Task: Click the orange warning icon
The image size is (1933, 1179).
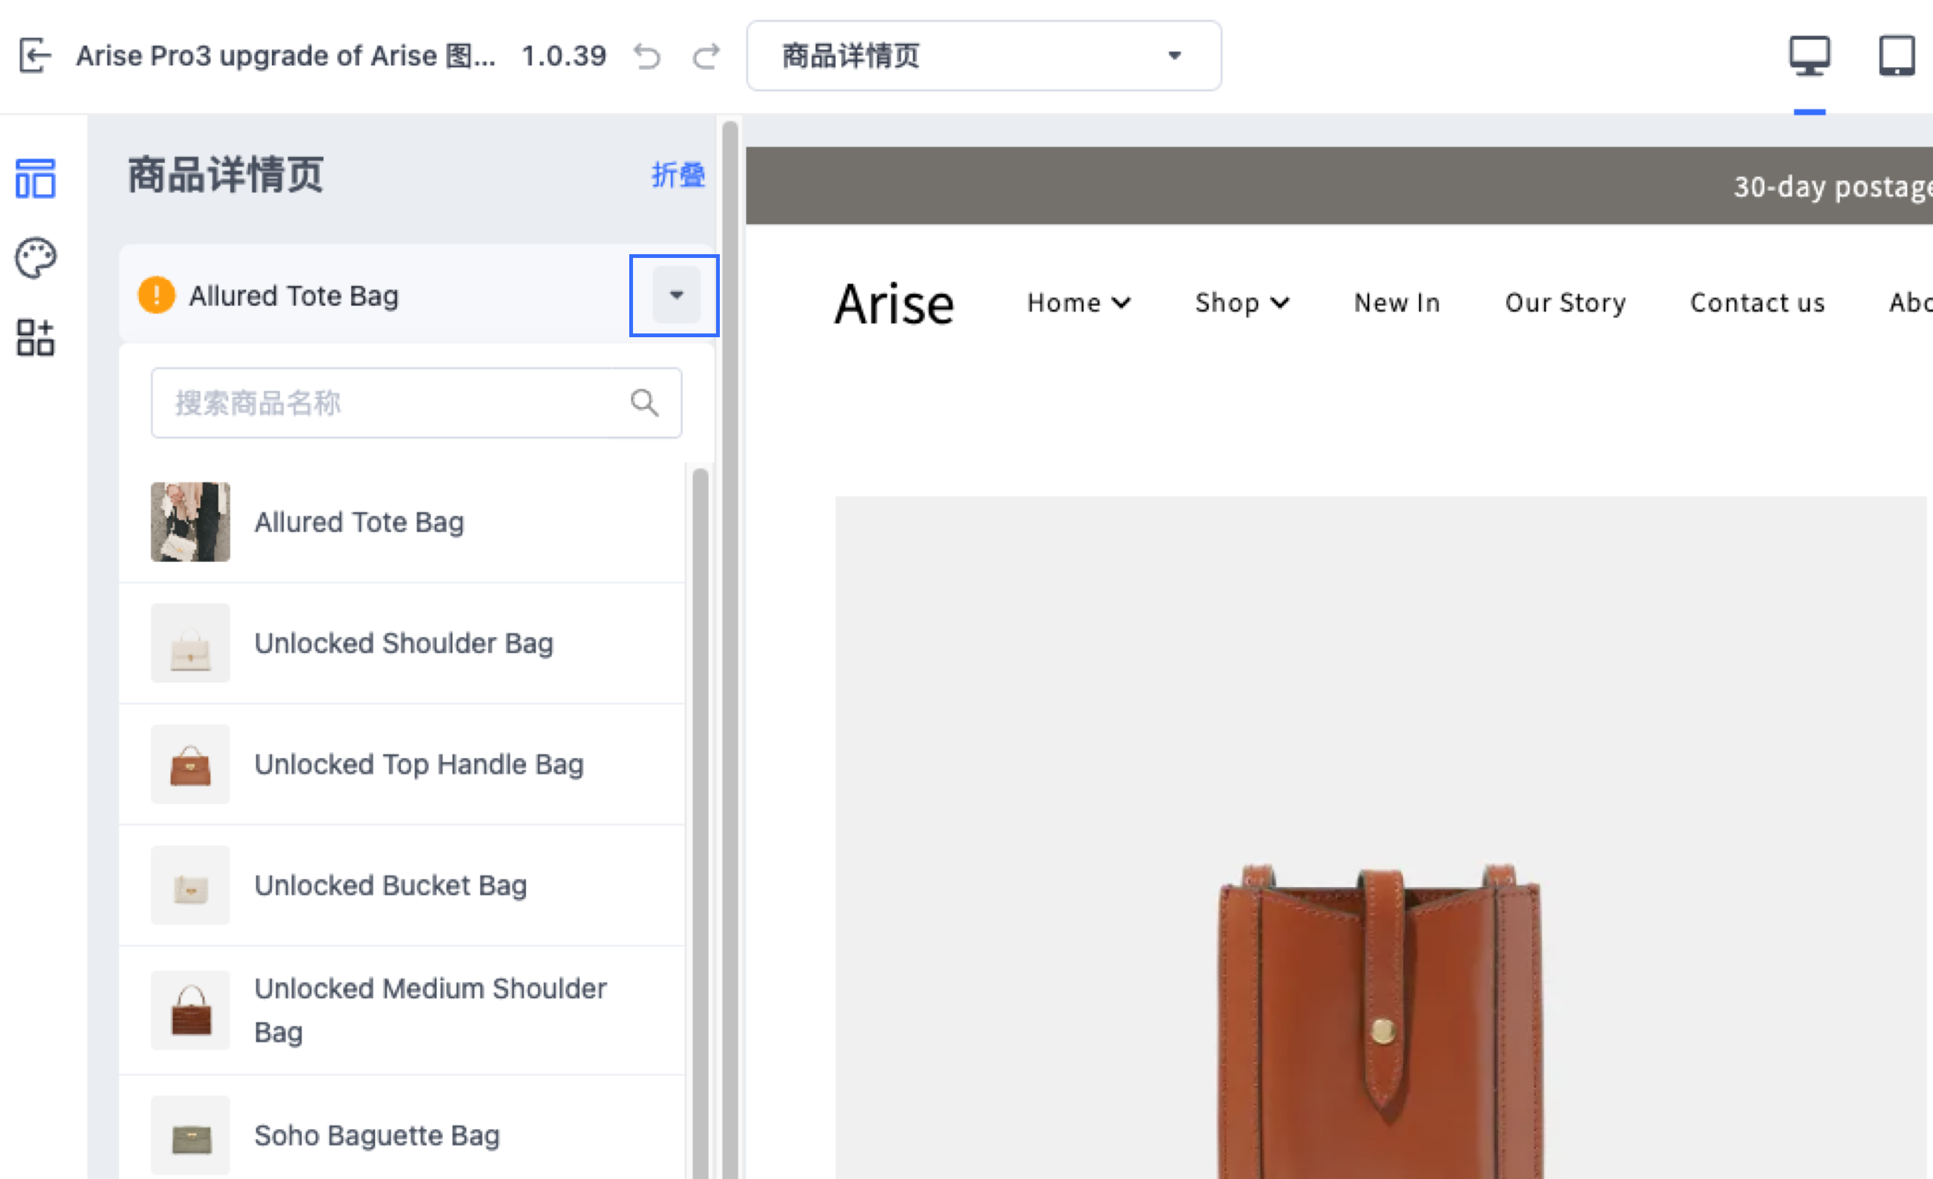Action: (156, 296)
